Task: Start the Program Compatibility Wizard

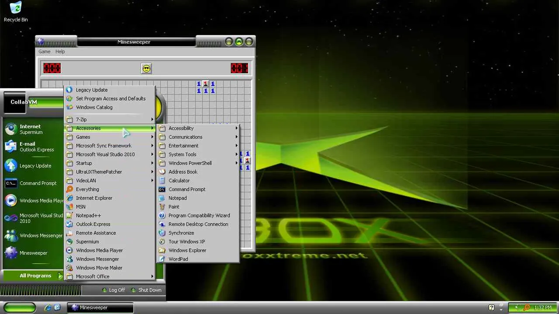Action: click(x=198, y=215)
